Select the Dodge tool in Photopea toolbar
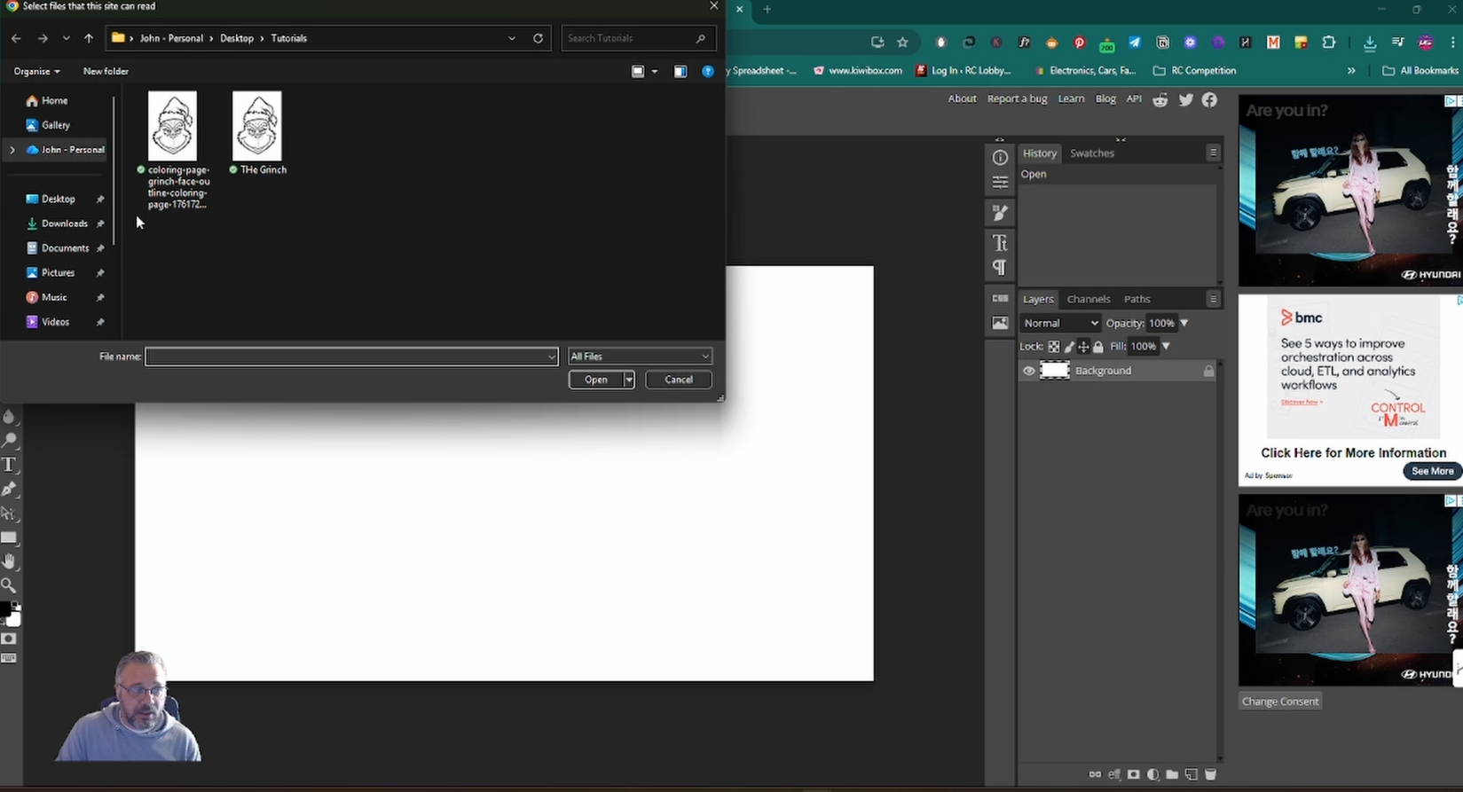This screenshot has height=792, width=1463. click(x=10, y=440)
